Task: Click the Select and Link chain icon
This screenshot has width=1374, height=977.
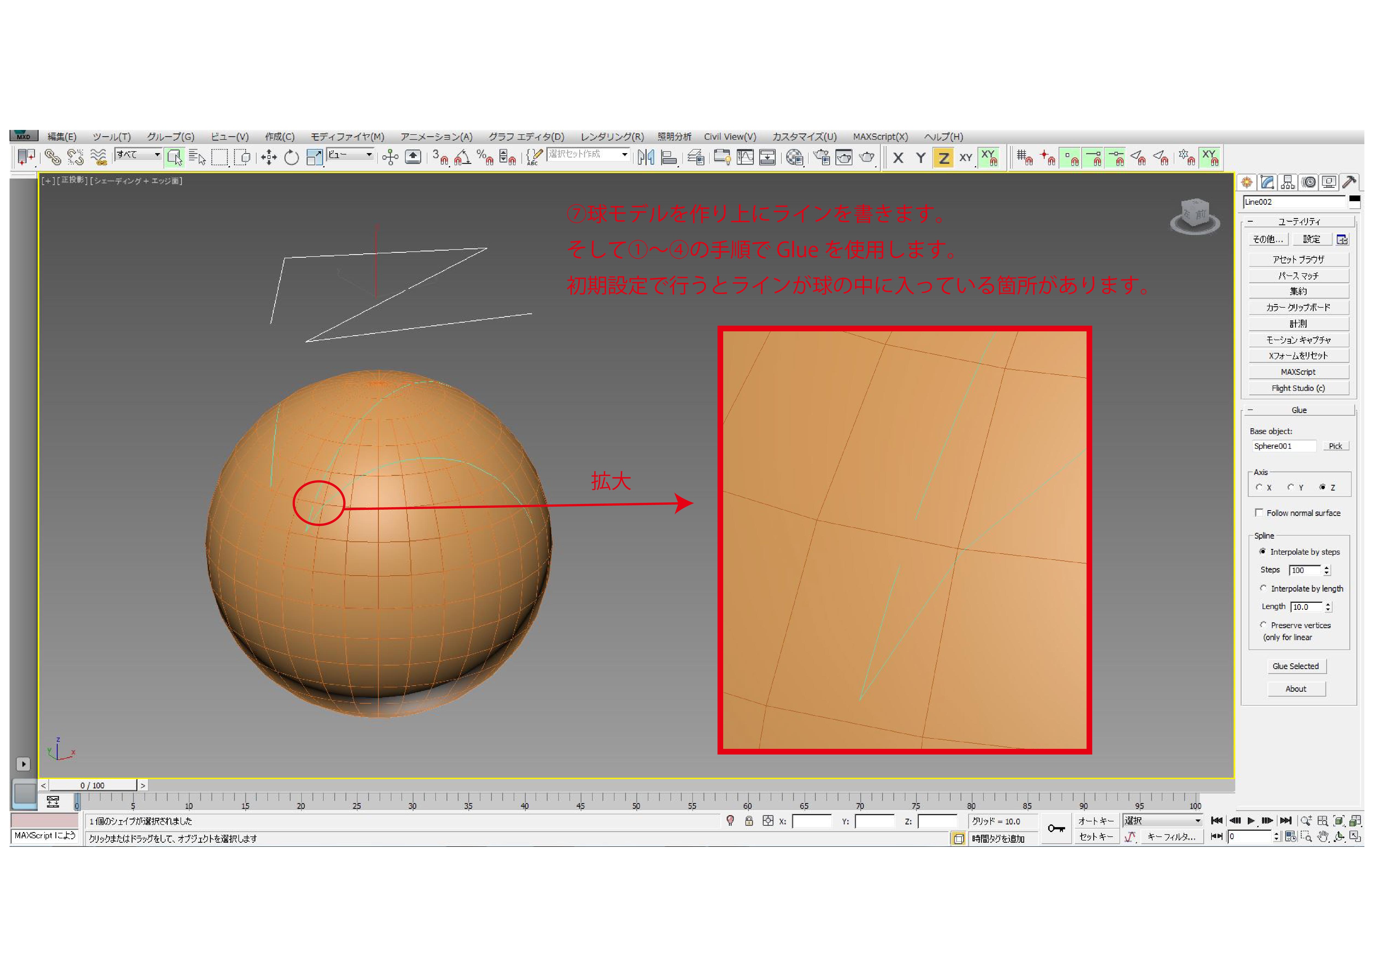Action: pos(52,158)
